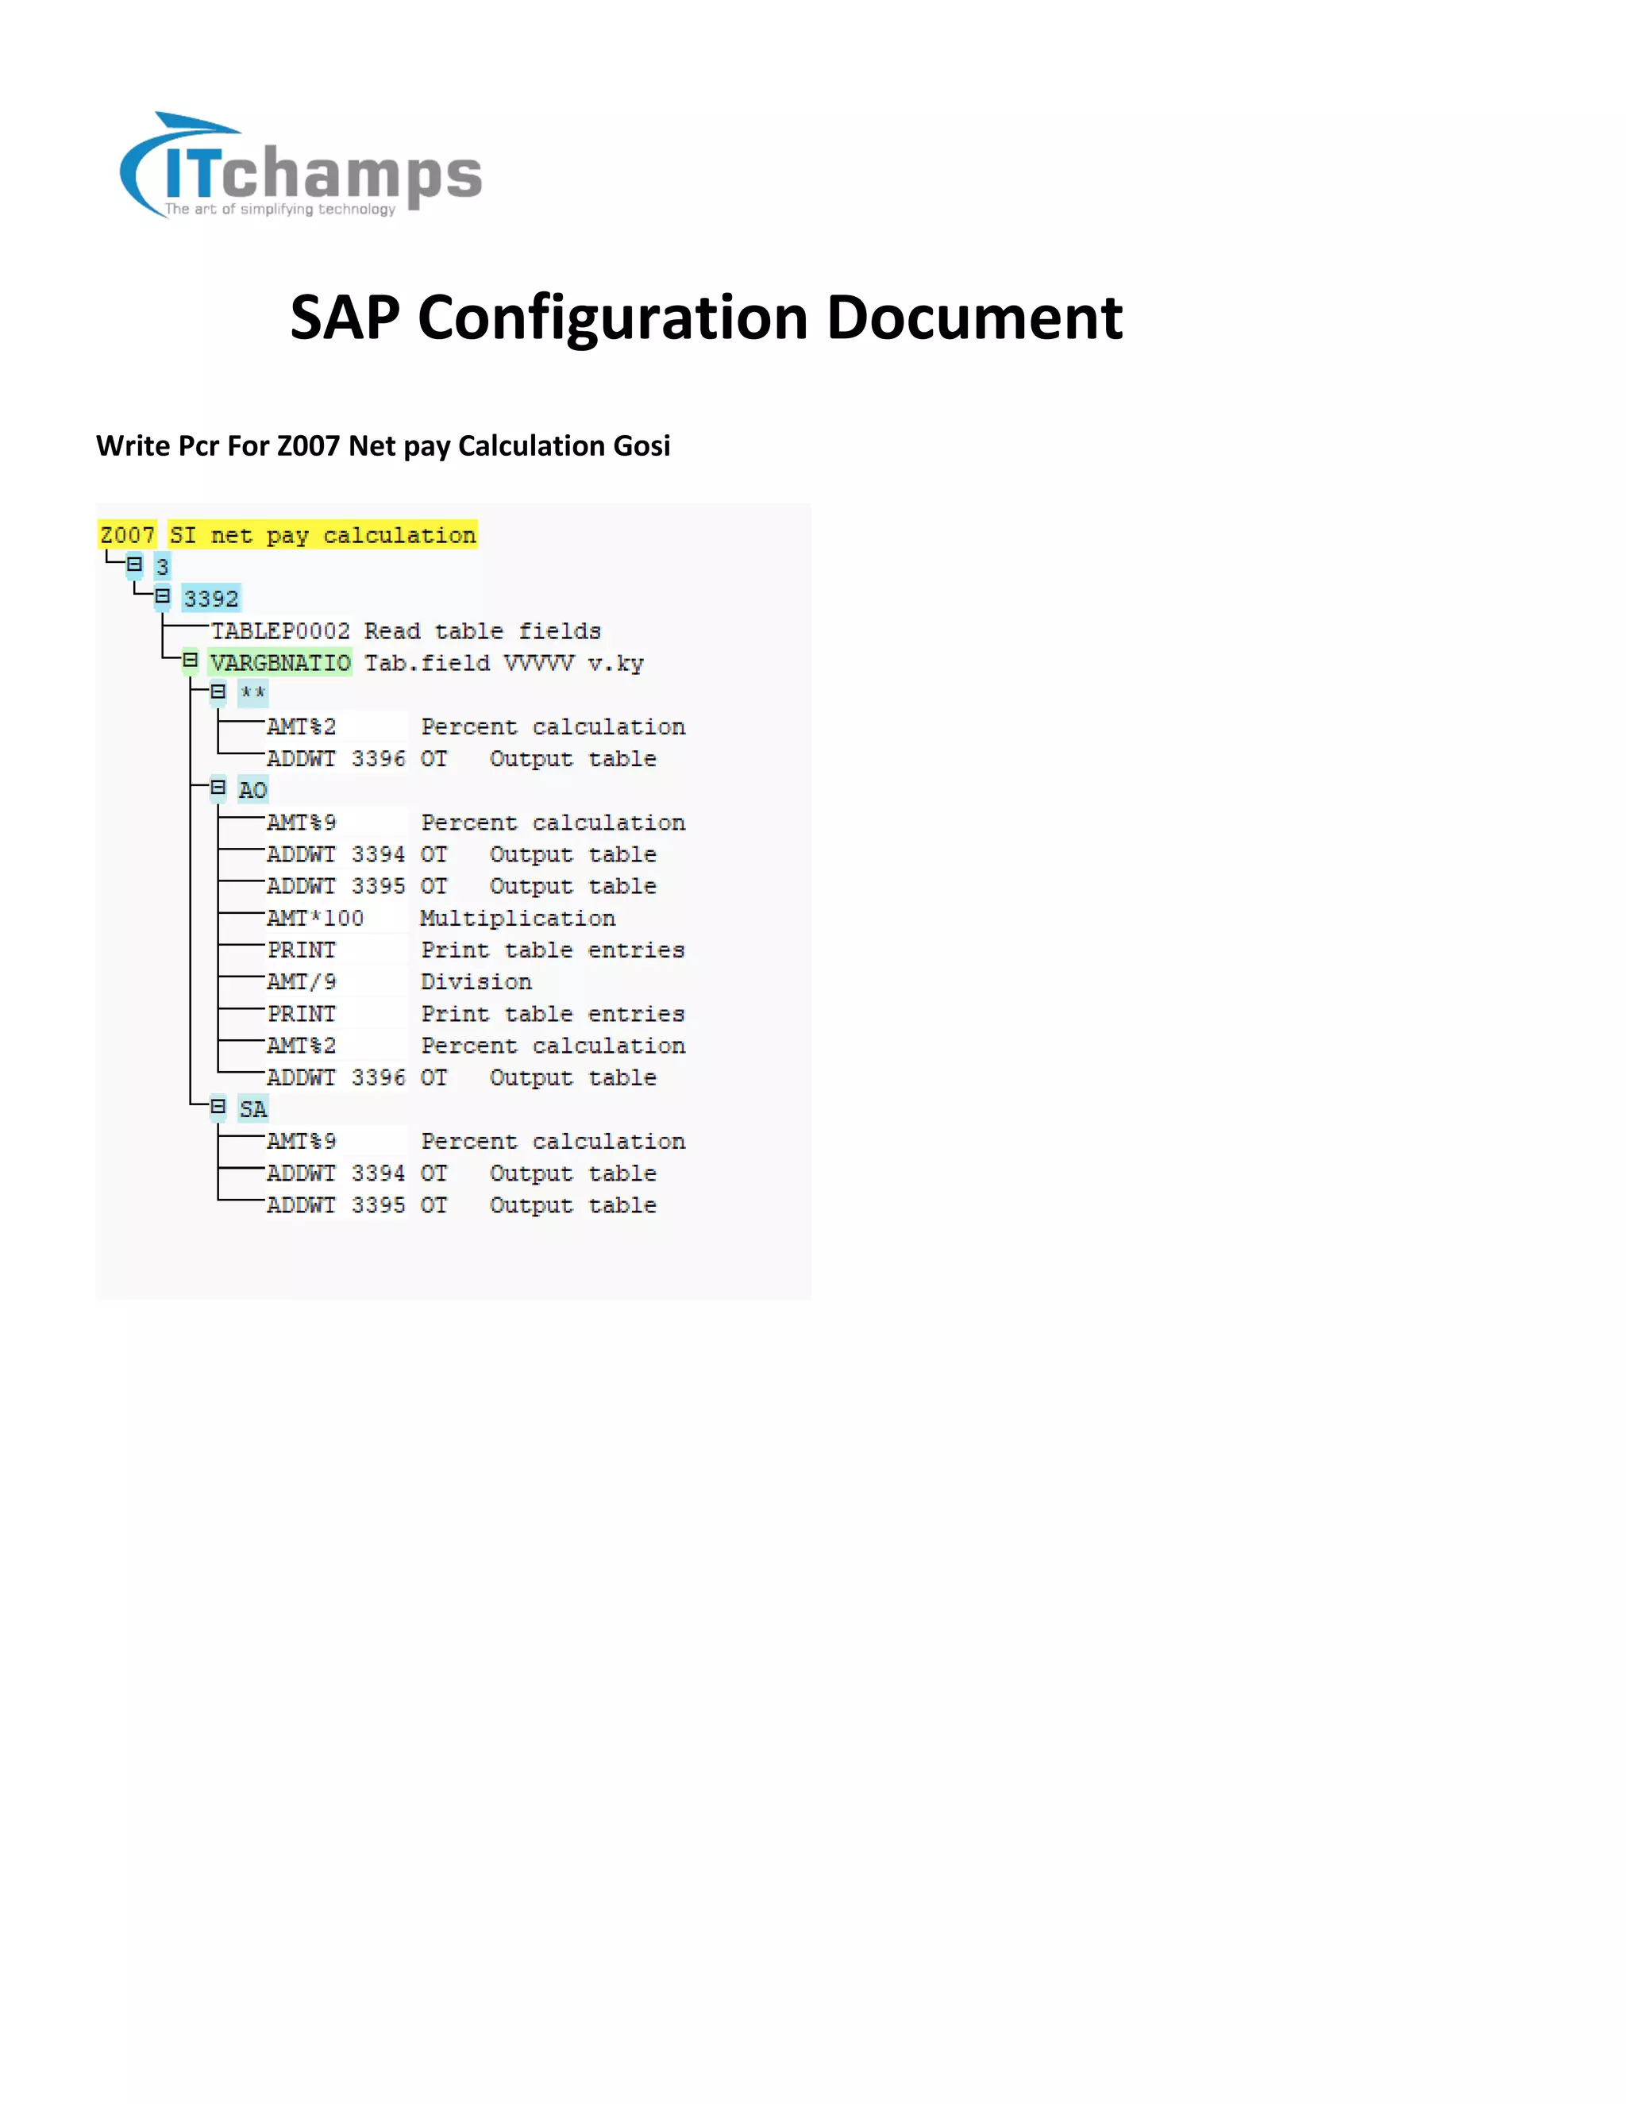Click the Write Pcr For Z007 heading

click(x=383, y=446)
